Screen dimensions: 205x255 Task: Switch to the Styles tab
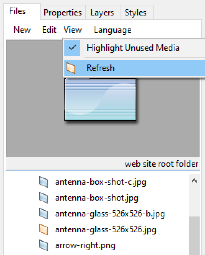click(x=136, y=13)
